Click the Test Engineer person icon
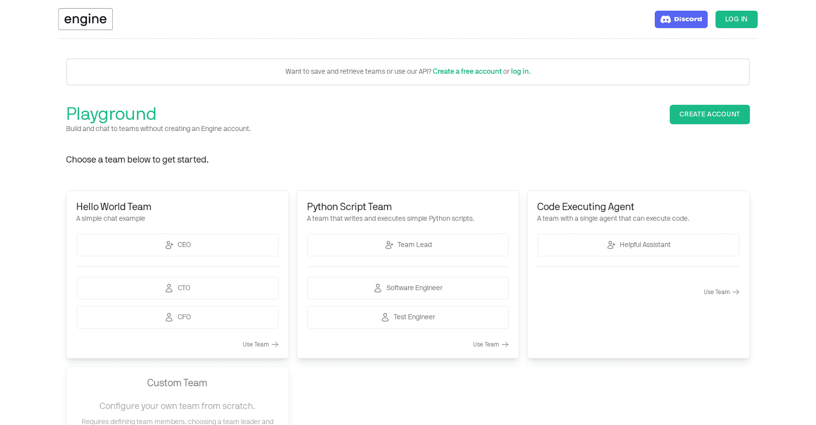 pyautogui.click(x=385, y=317)
